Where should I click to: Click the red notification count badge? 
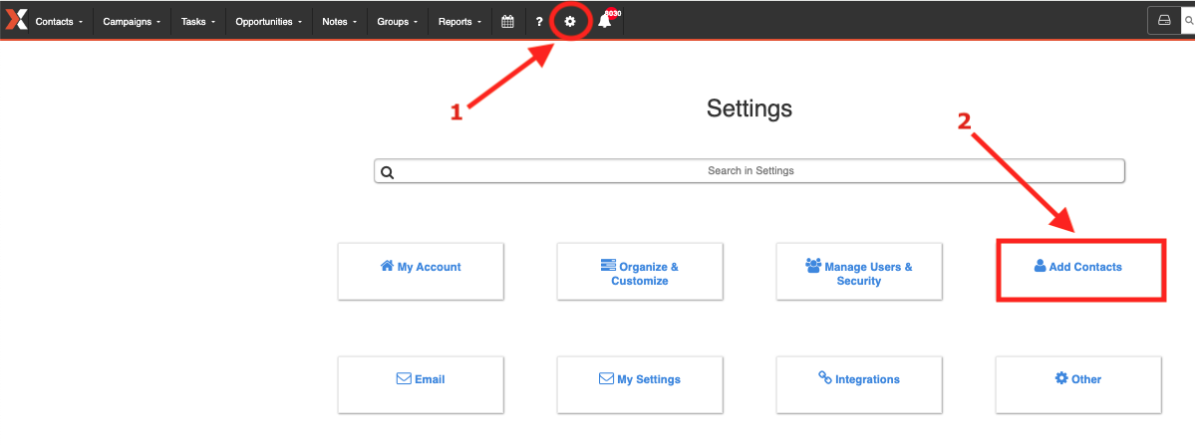coord(613,14)
